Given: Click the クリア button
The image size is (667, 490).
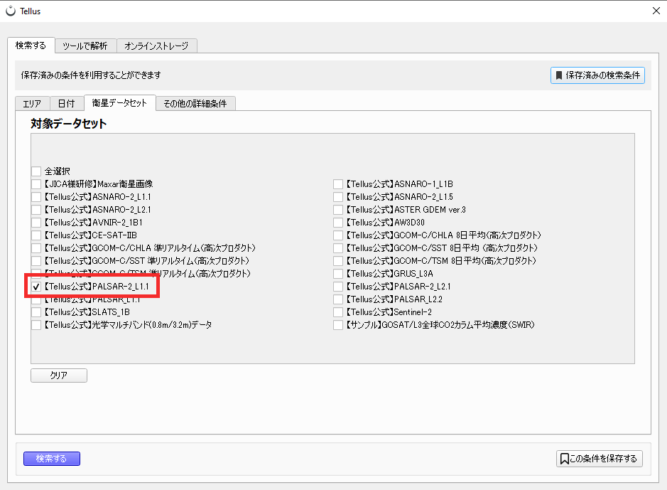Looking at the screenshot, I should click(59, 375).
